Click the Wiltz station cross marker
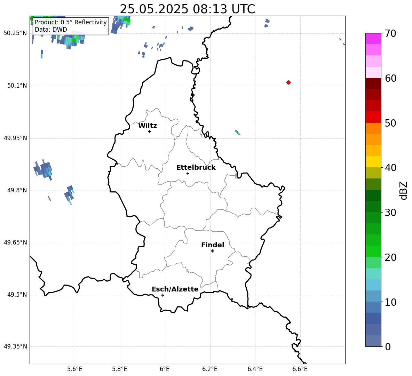This screenshot has width=412, height=376. pyautogui.click(x=150, y=131)
